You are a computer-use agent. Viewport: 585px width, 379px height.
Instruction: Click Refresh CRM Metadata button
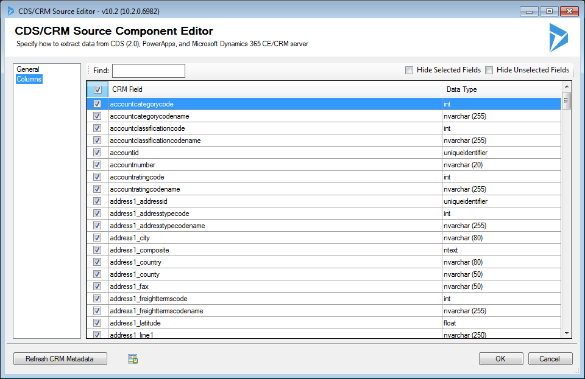coord(60,359)
